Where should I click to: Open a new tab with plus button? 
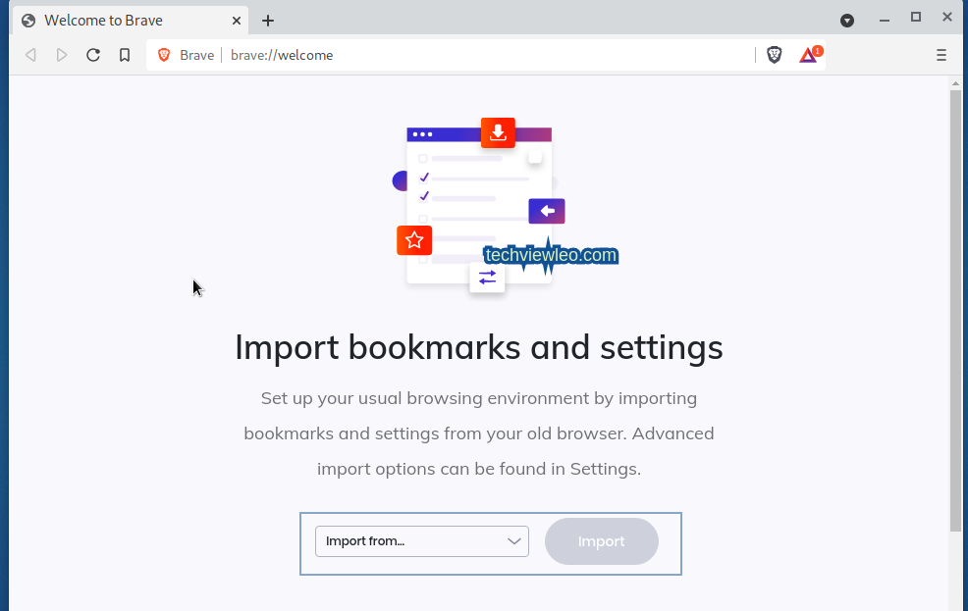pyautogui.click(x=267, y=21)
